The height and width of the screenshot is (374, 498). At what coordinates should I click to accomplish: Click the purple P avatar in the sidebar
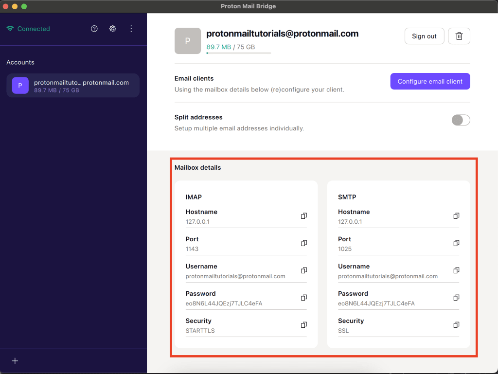coord(20,86)
